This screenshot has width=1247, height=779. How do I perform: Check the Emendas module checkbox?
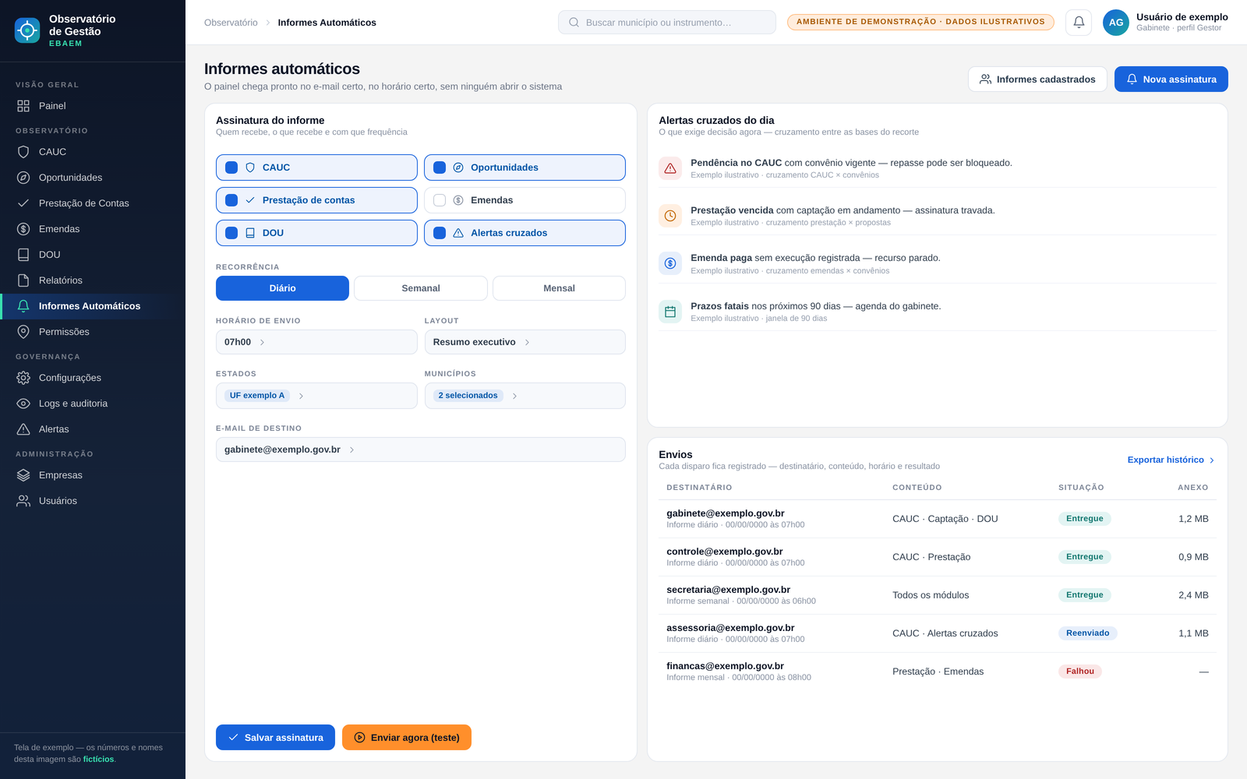click(x=440, y=200)
